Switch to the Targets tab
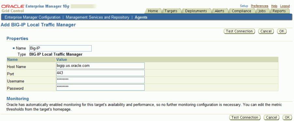Image resolution: width=294 pixels, height=121 pixels. 171,11
